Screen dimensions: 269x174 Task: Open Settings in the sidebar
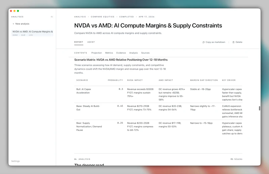[15, 161]
